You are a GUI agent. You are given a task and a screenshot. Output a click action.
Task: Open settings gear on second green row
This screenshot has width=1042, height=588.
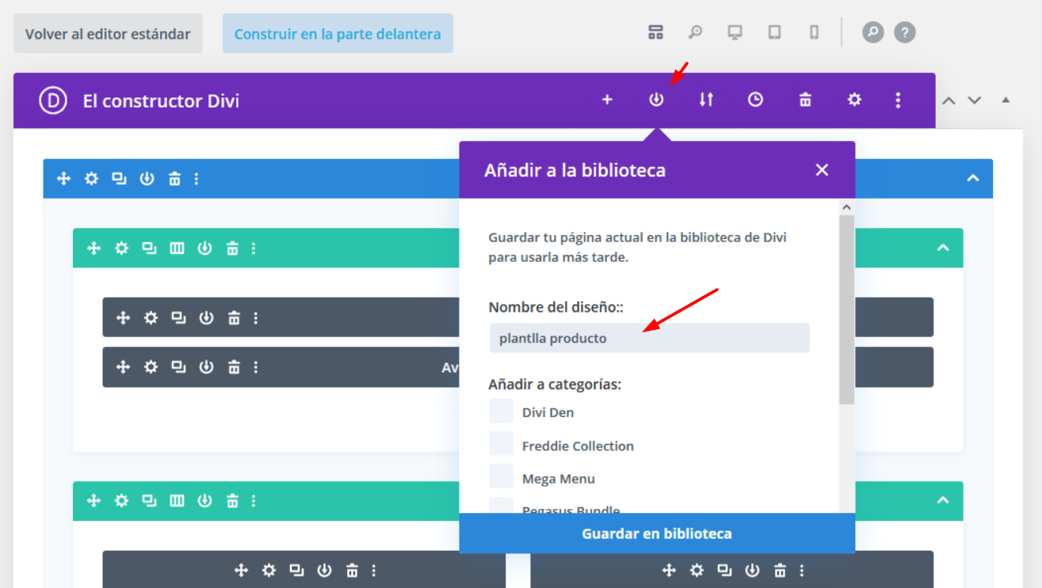121,501
